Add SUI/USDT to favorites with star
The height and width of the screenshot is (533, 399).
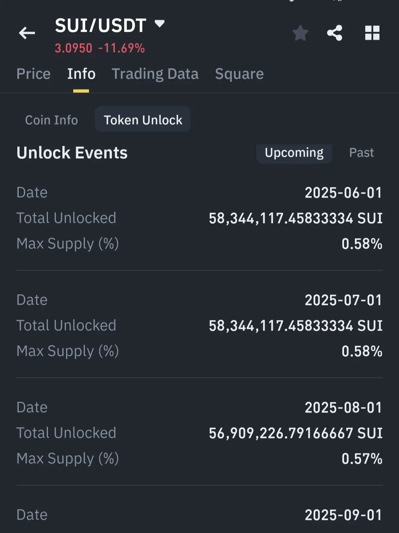[300, 33]
